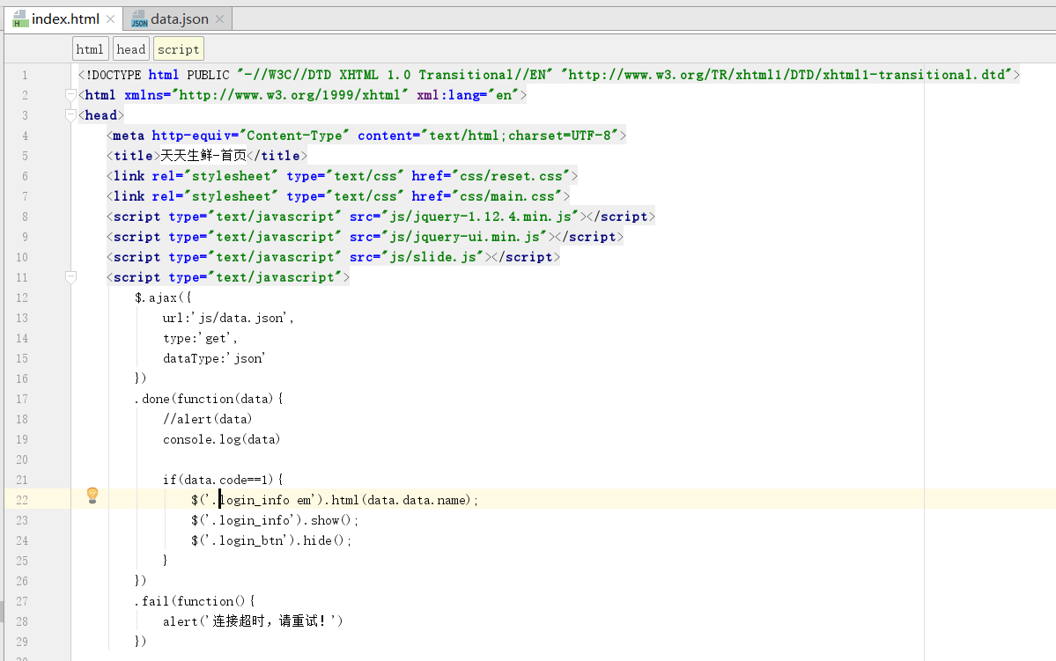
Task: Click js/jquery-ui.min.js src value
Action: (x=465, y=236)
